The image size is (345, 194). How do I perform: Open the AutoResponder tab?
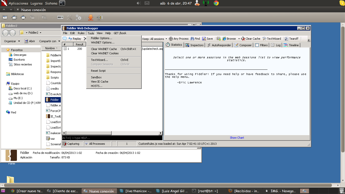tap(219, 45)
